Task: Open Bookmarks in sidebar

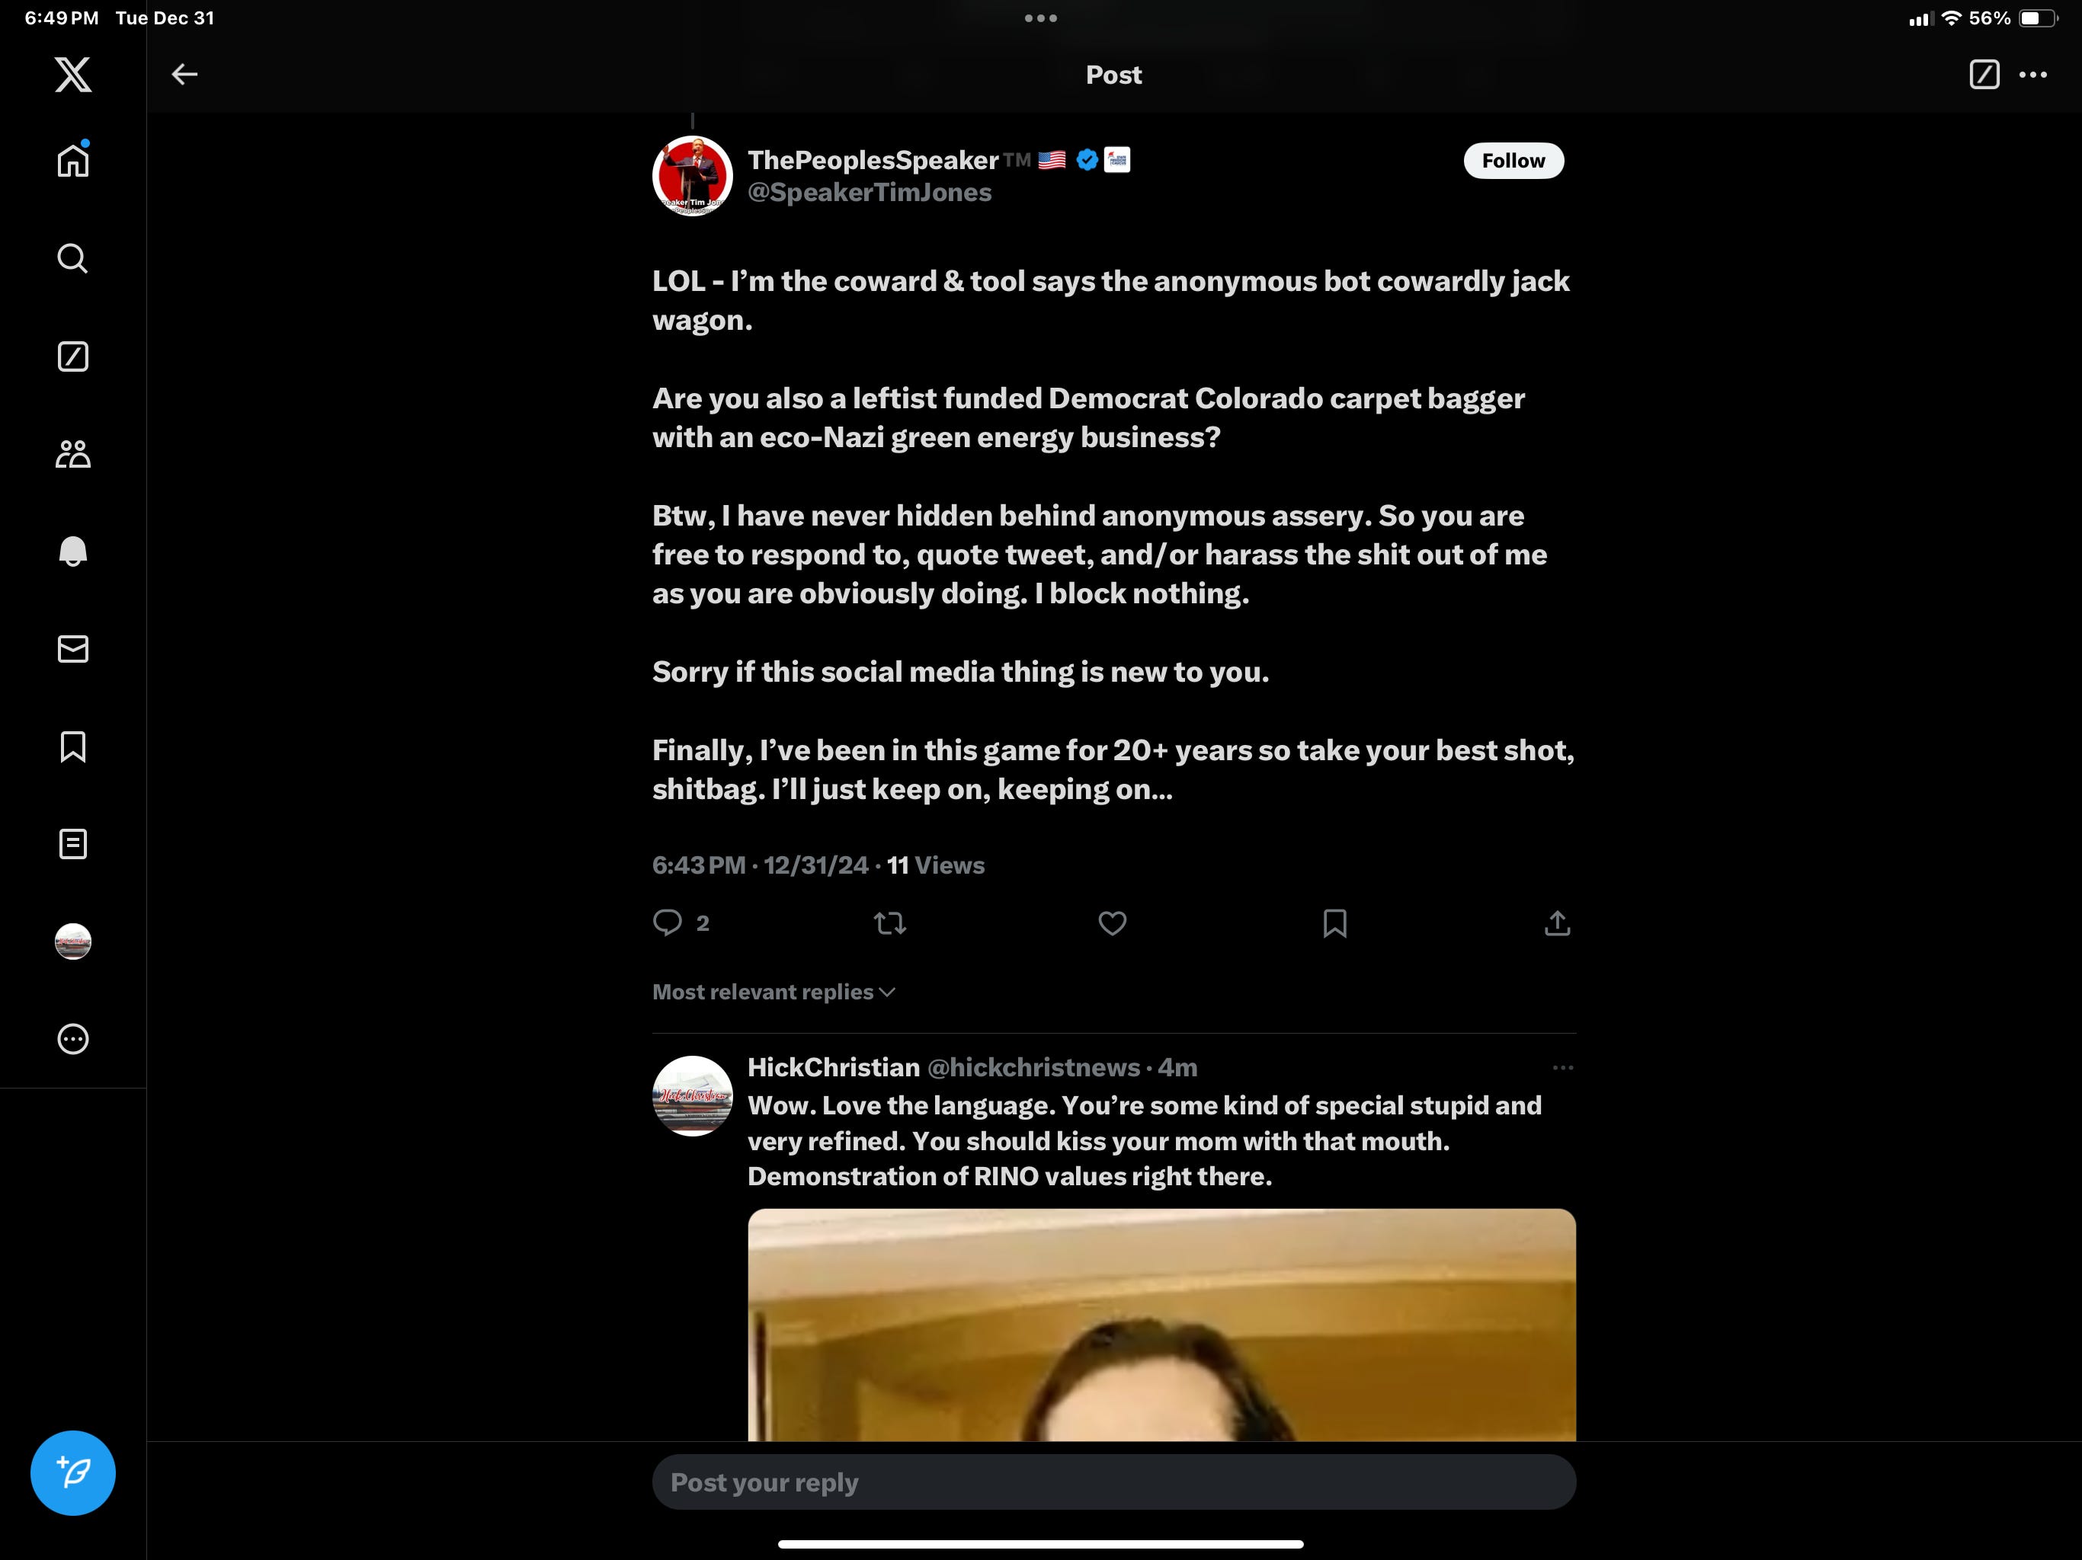Action: (x=72, y=747)
